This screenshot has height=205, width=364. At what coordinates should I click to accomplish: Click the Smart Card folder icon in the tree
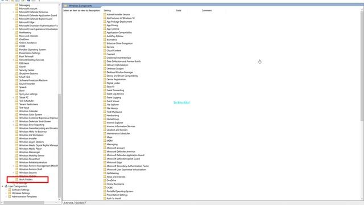coord(16,77)
